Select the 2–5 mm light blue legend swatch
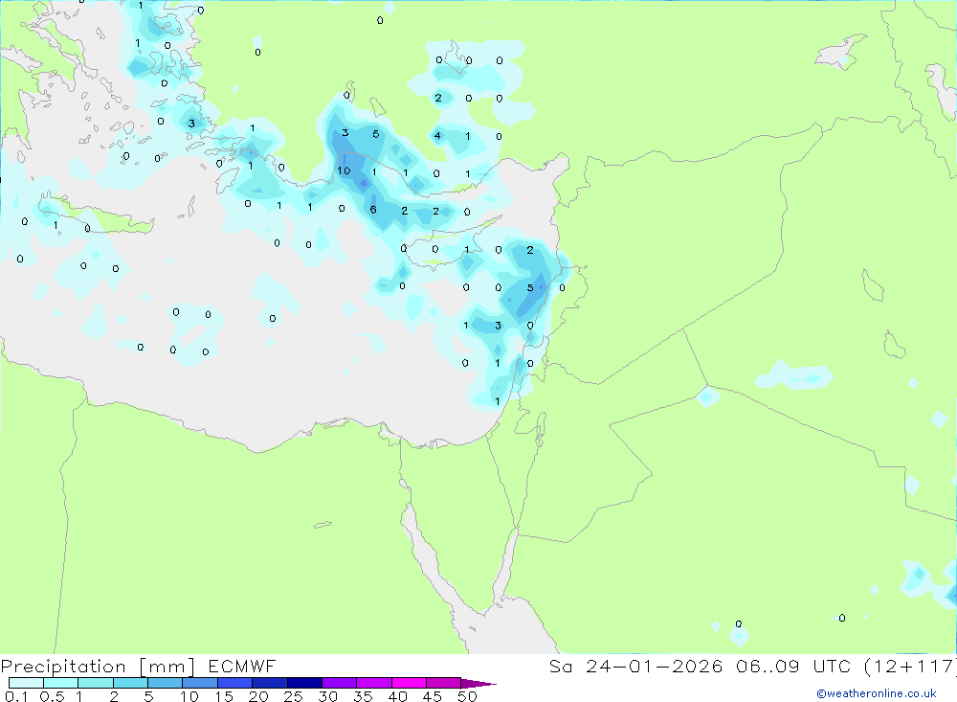Image resolution: width=957 pixels, height=702 pixels. click(x=130, y=683)
